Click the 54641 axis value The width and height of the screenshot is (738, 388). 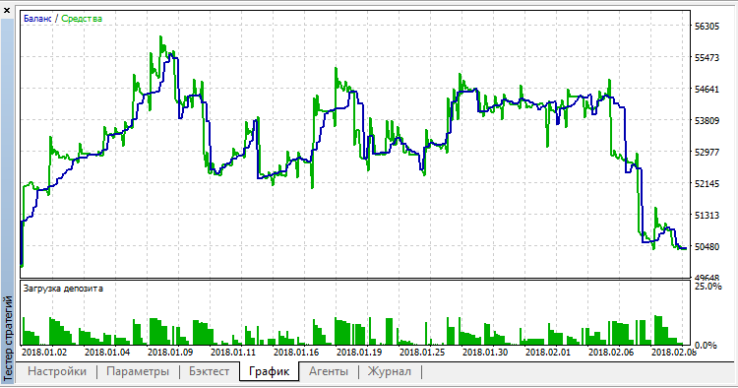click(x=707, y=90)
